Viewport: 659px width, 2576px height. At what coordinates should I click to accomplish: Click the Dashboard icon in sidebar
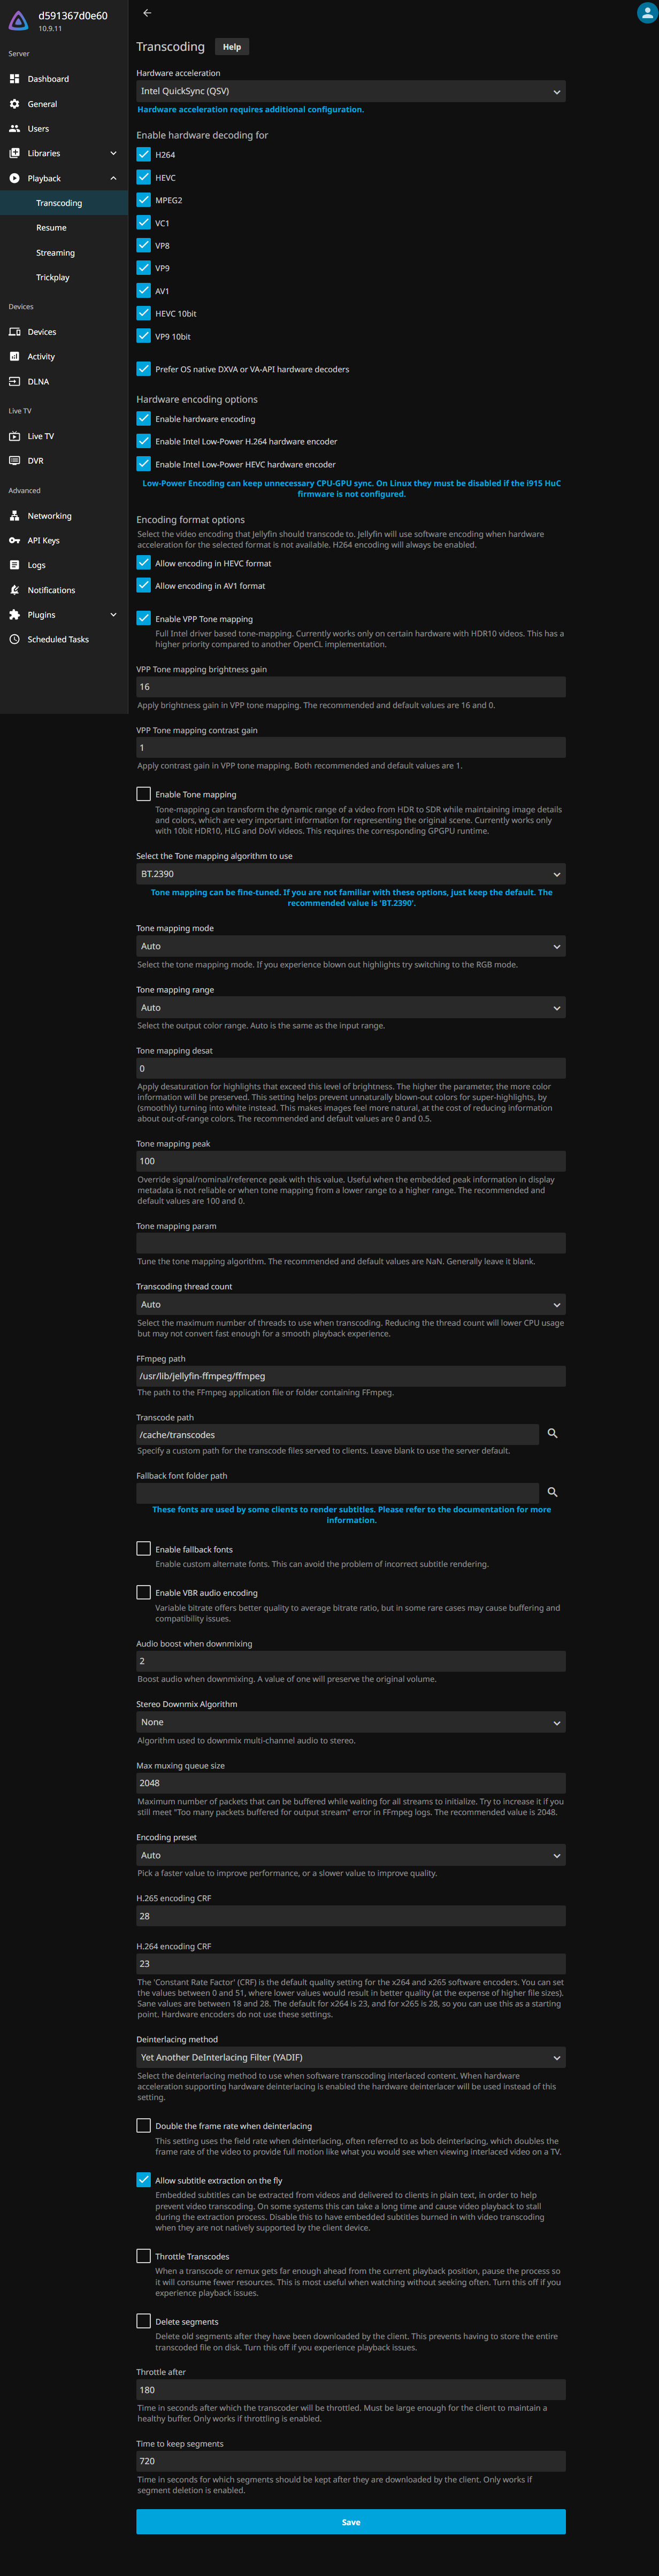click(x=14, y=79)
